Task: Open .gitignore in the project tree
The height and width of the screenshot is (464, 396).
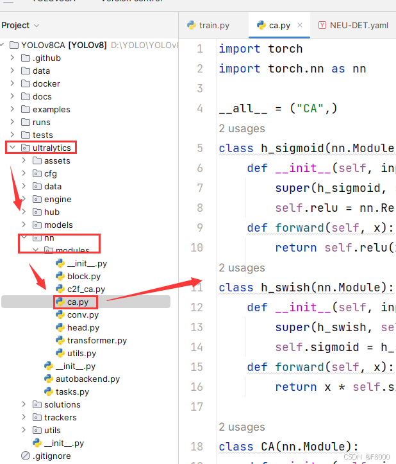Action: click(51, 456)
